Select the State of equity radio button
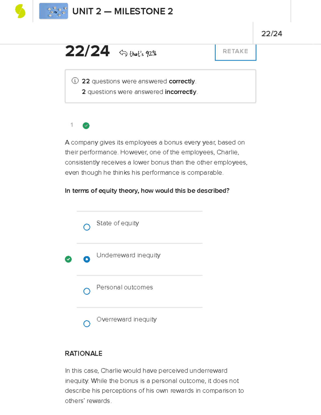This screenshot has width=321, height=415. pos(87,227)
